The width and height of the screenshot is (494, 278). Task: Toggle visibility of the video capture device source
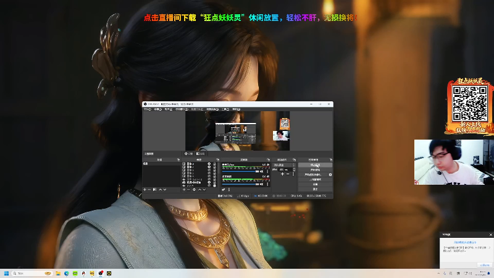point(209,182)
